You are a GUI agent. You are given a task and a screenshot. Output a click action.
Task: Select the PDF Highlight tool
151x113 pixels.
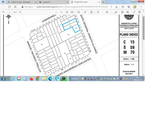pos(107,12)
